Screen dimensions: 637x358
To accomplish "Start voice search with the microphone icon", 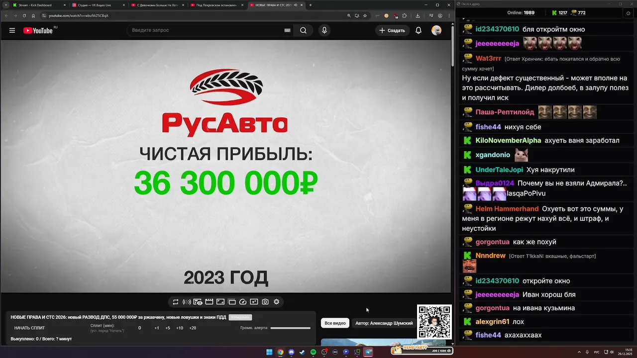I will (x=324, y=30).
